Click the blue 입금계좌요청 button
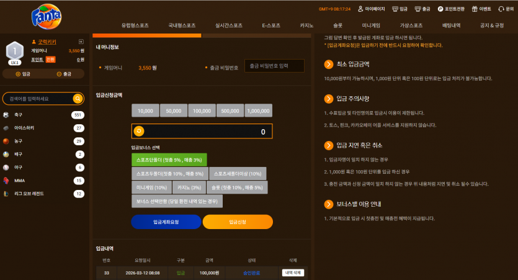 tap(166, 222)
